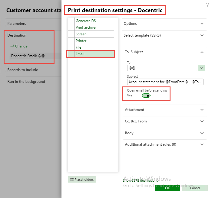Expand the Options section
The width and height of the screenshot is (212, 198).
pos(202,24)
